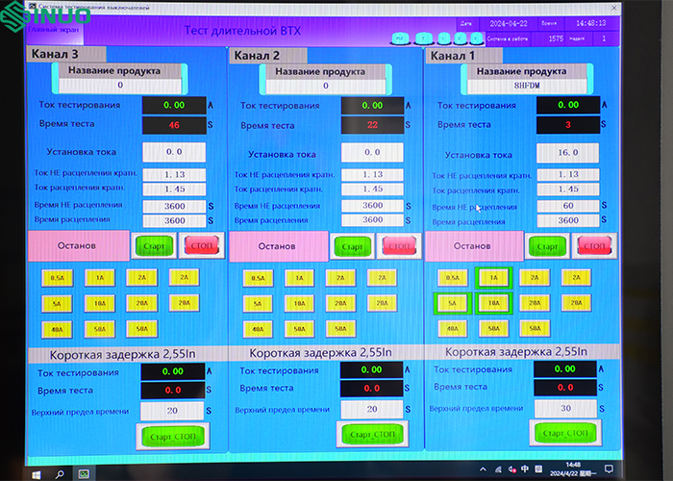Click Старт СТОП short-delay button in Канал 1
673x481 pixels.
coord(565,433)
